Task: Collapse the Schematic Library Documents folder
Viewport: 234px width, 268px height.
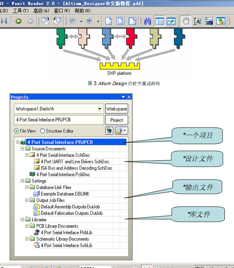Action: click(x=27, y=239)
